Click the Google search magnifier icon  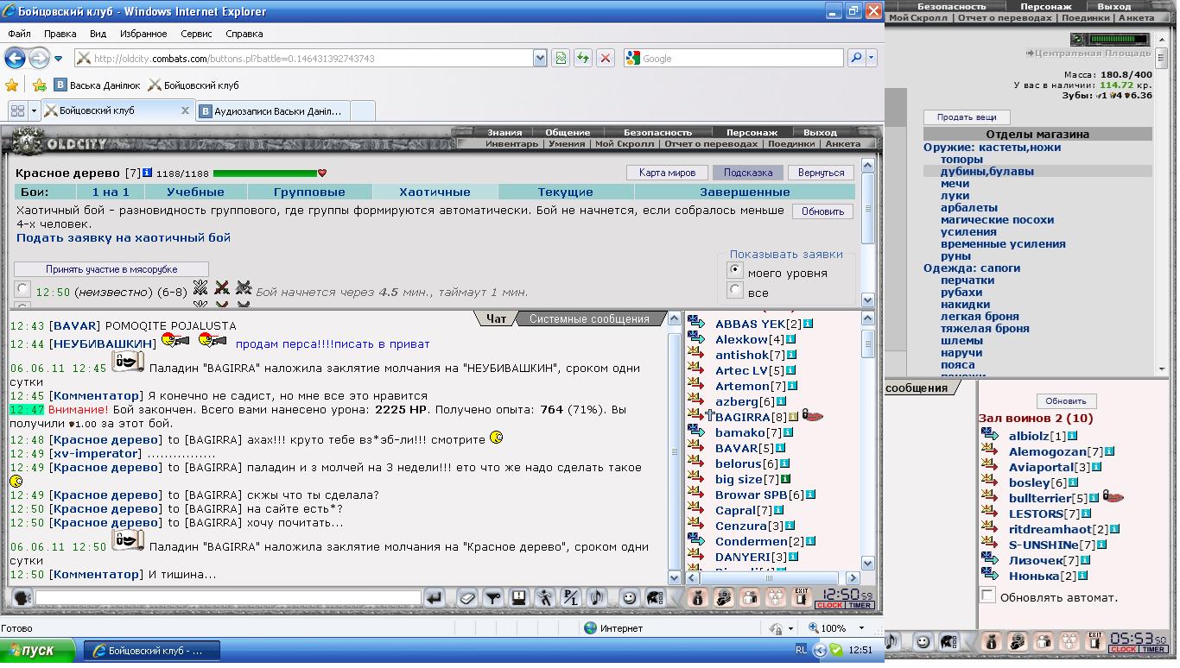(855, 58)
